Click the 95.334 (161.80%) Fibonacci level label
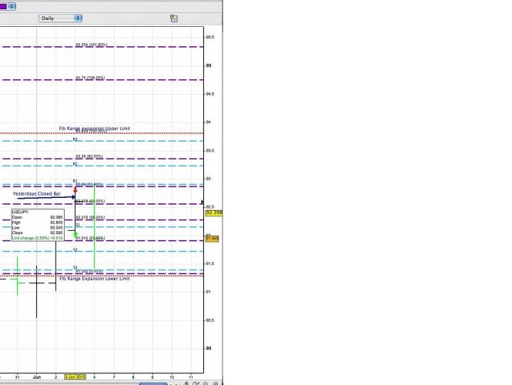The width and height of the screenshot is (512, 385). tap(90, 45)
